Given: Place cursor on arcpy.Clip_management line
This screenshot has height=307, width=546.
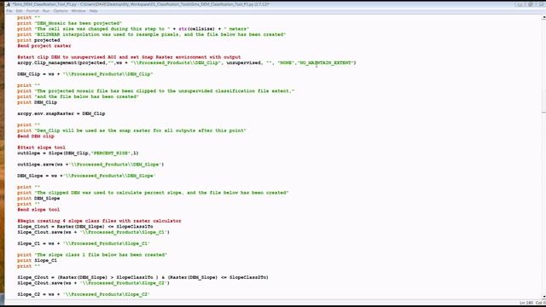Looking at the screenshot, I should (x=187, y=63).
